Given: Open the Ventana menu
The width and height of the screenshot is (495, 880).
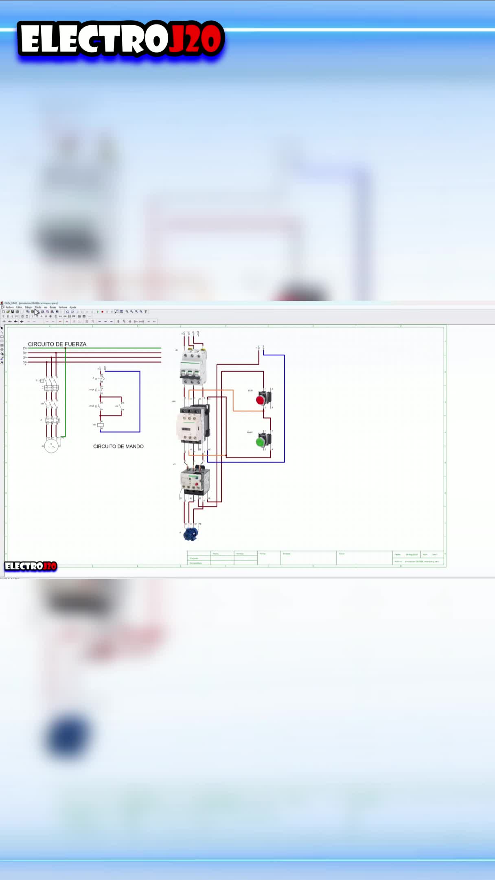Looking at the screenshot, I should coord(63,307).
